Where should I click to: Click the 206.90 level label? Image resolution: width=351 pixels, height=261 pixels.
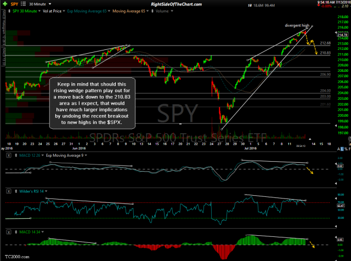(325, 75)
